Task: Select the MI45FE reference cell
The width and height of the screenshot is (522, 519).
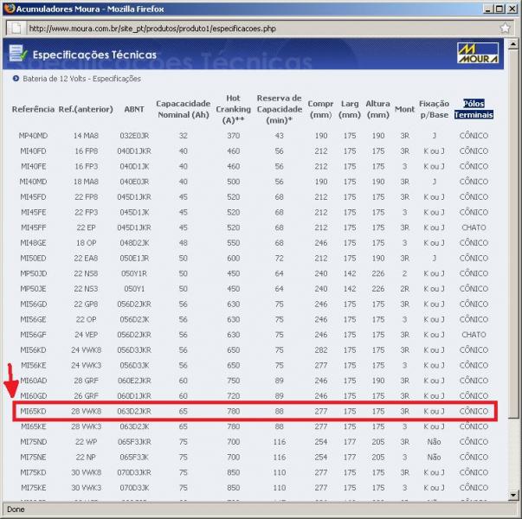Action: [x=33, y=212]
